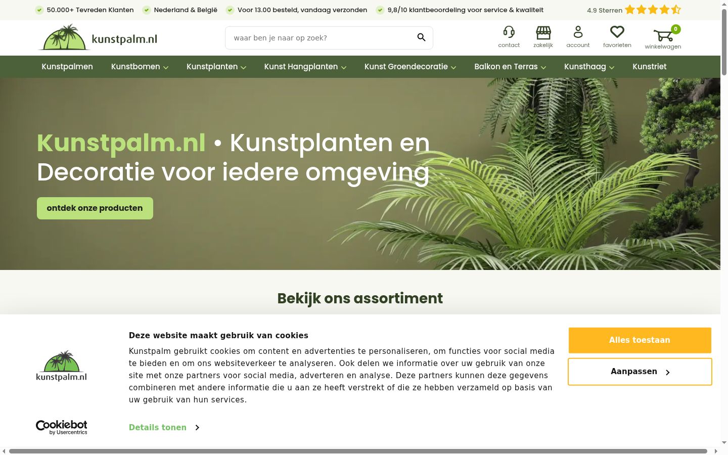Click the green 'Kunstpalm.nl' hero heading text
The height and width of the screenshot is (455, 728).
tap(121, 143)
